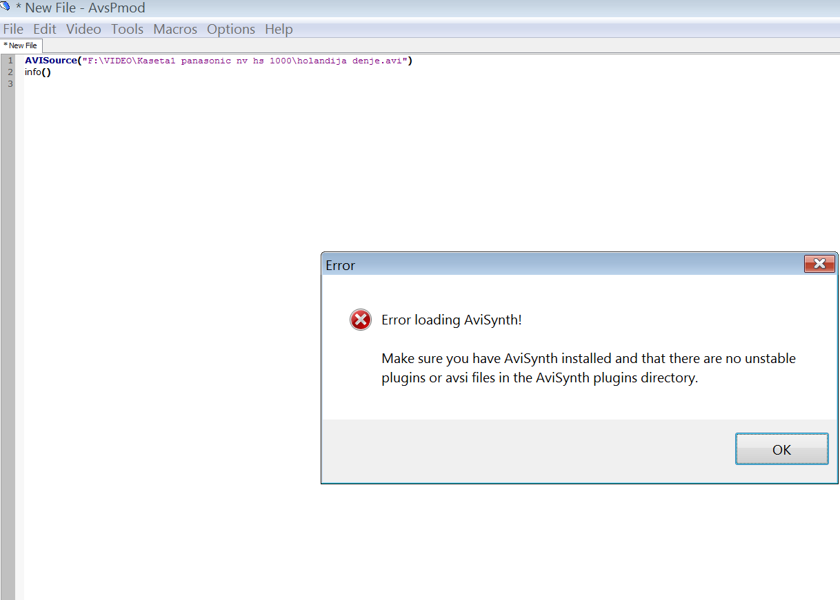Click line number 2 in the margin

point(10,72)
